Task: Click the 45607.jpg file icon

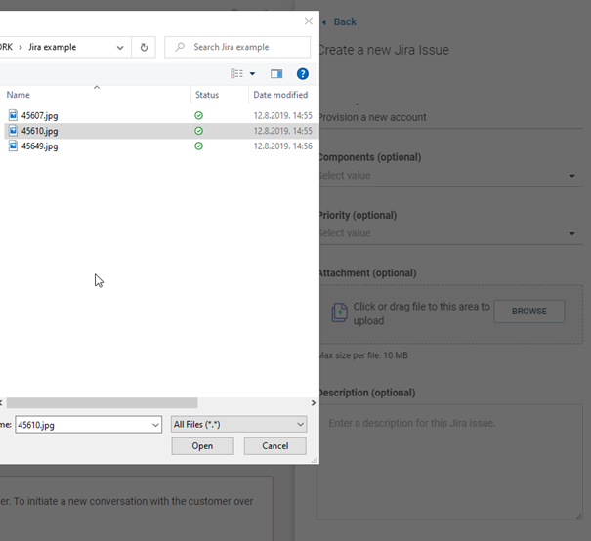Action: point(13,115)
